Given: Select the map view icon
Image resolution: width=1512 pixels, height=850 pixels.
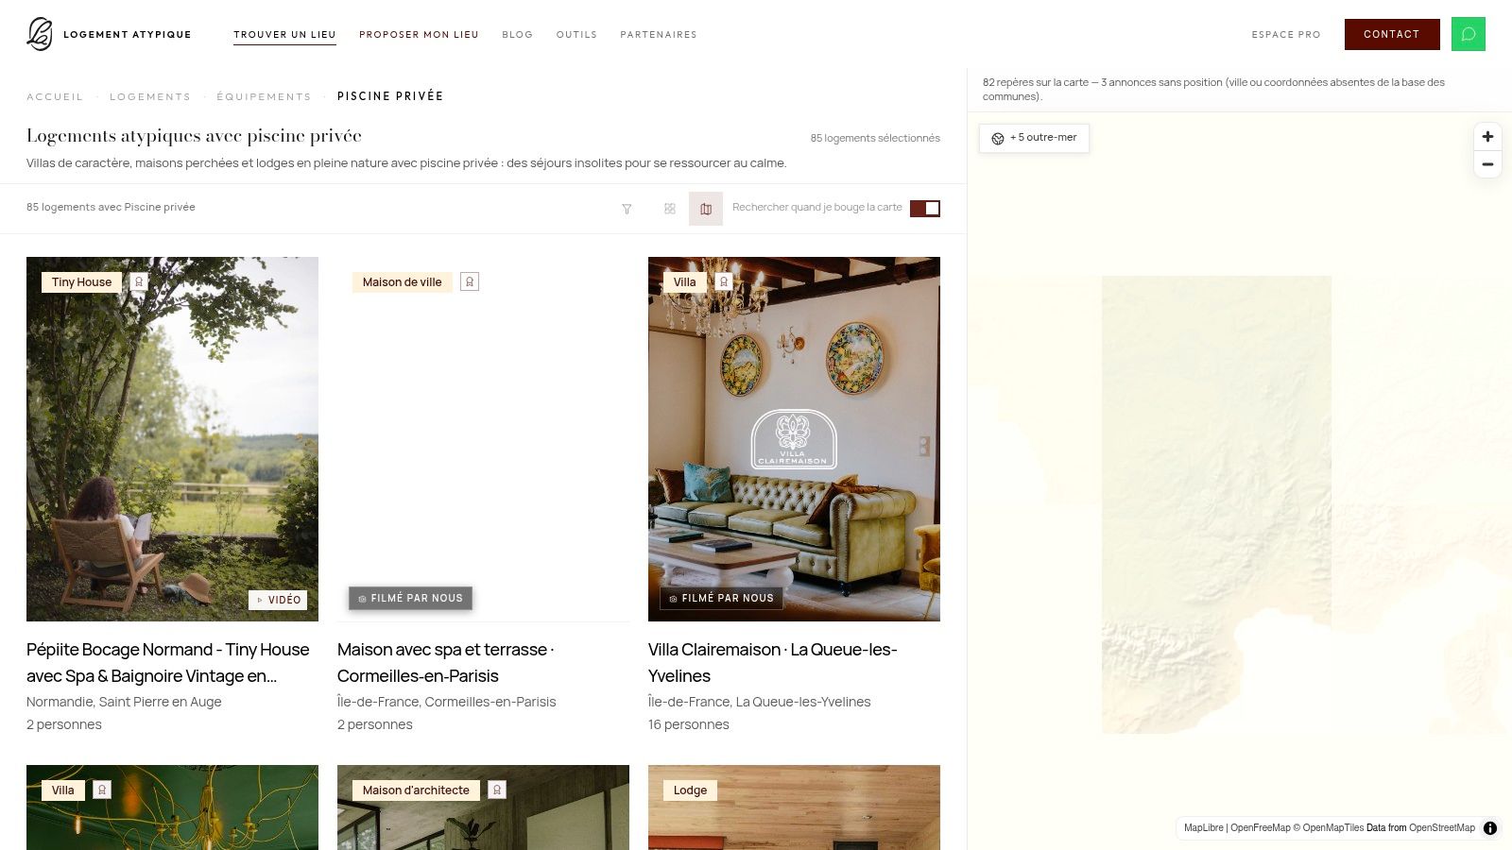Looking at the screenshot, I should 706,209.
